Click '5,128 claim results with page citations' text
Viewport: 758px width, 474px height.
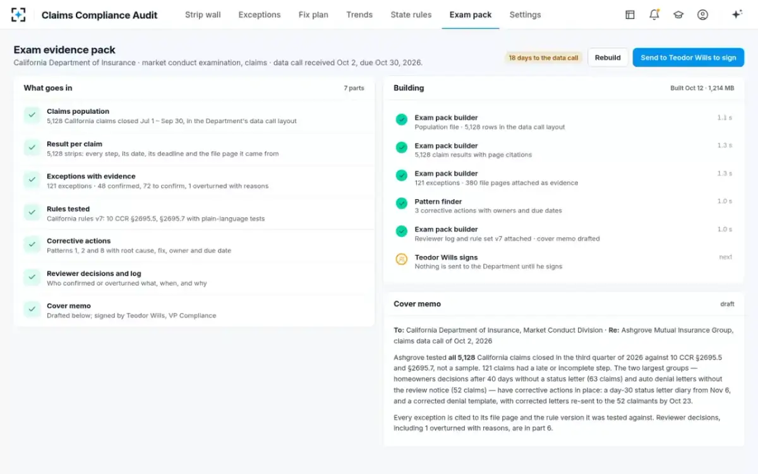tap(473, 155)
